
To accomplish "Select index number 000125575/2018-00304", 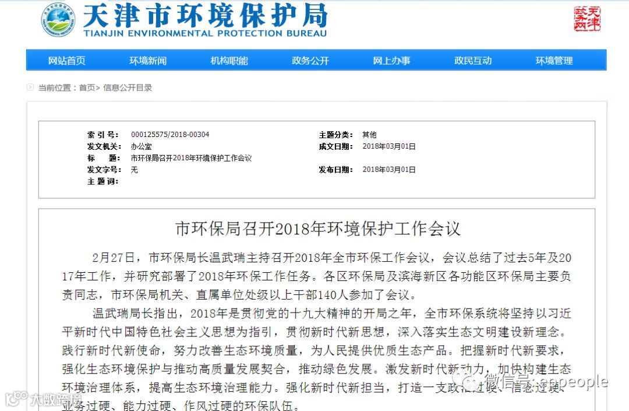I will (x=170, y=135).
